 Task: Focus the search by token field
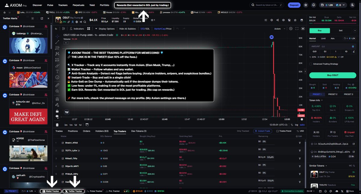coord(267,5)
